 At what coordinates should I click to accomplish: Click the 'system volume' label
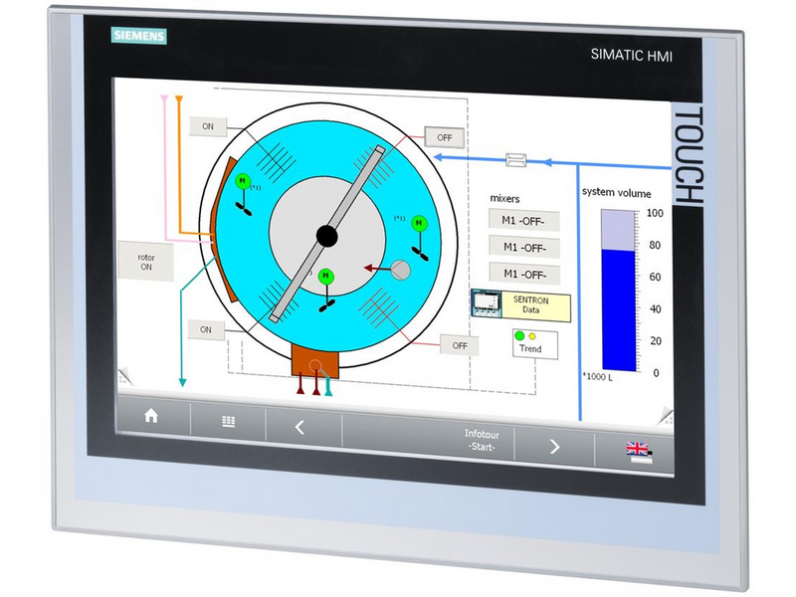tap(616, 192)
